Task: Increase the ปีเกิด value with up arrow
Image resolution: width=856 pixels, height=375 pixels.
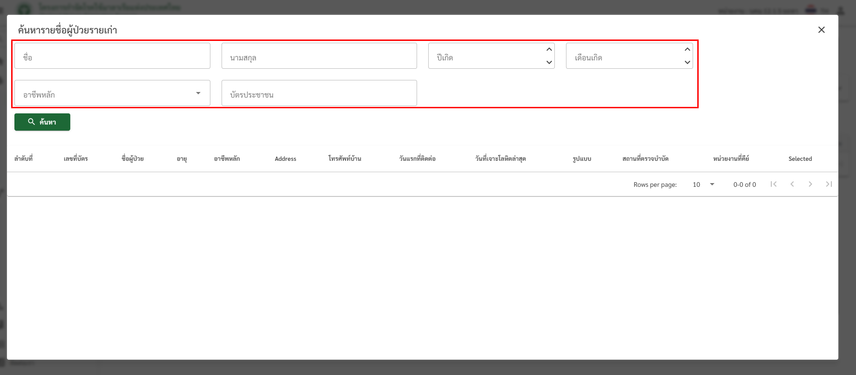Action: pyautogui.click(x=549, y=49)
